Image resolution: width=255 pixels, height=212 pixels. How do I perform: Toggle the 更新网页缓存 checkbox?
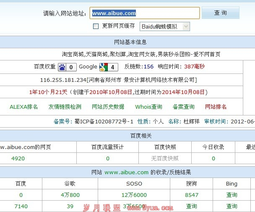(96, 26)
